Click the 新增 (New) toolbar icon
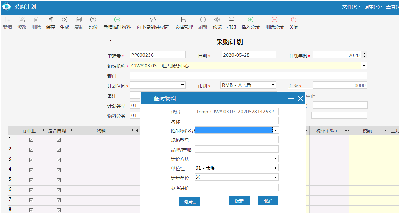 pos(8,19)
